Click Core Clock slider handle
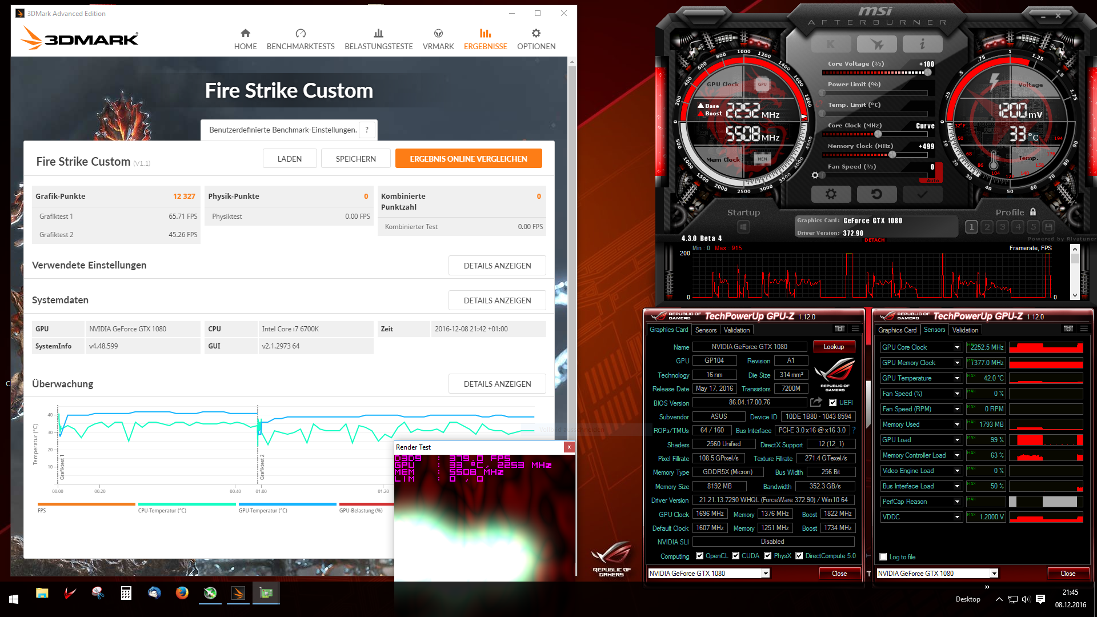Viewport: 1097px width, 617px height. [878, 134]
